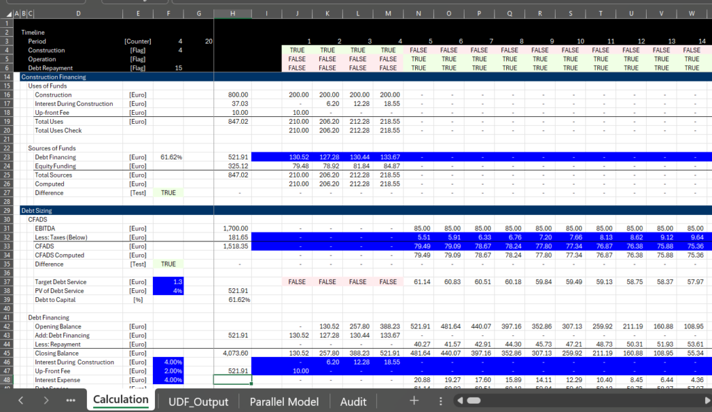Viewport: 712px width, 412px height.
Task: Select row 23 header
Action: tap(7, 157)
